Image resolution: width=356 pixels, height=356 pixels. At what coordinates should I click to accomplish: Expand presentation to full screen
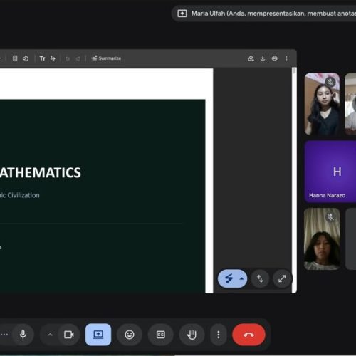point(282,278)
